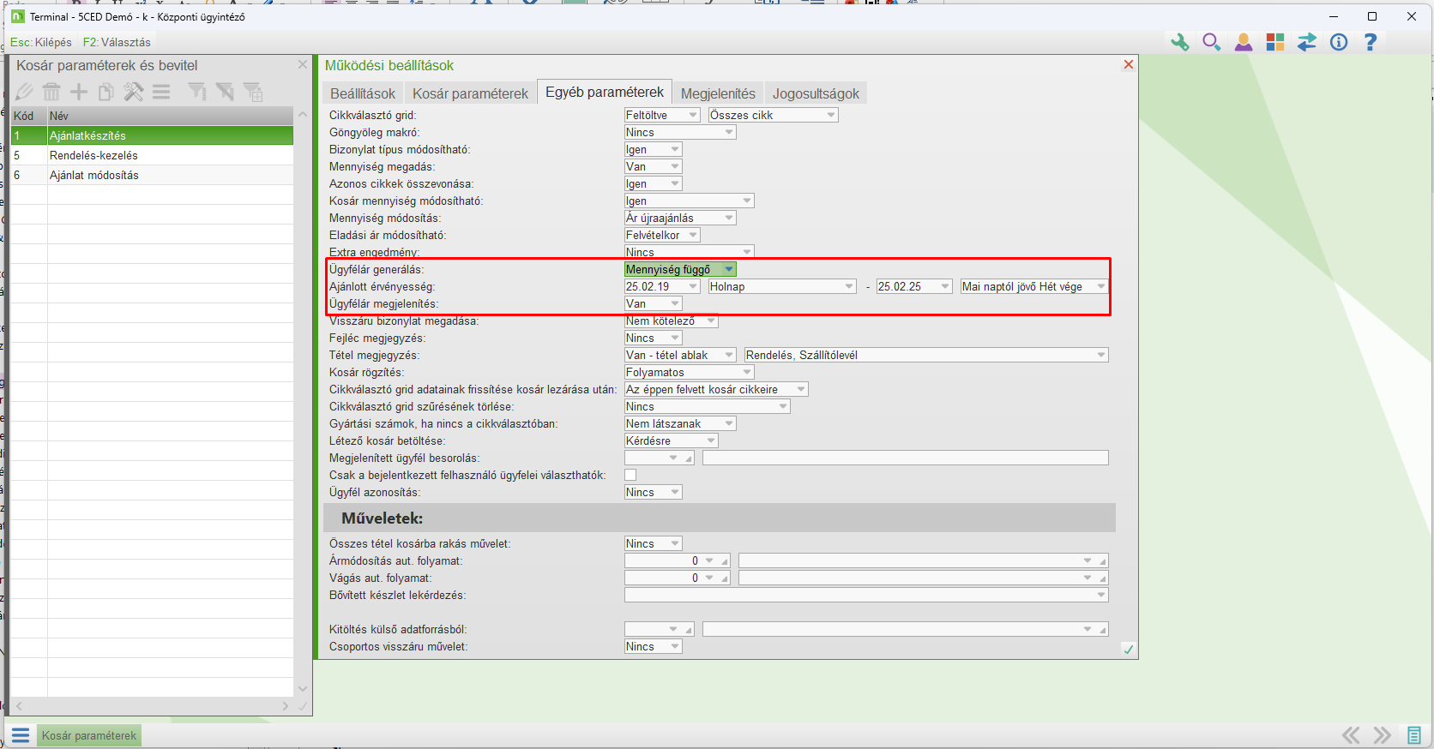
Task: Click the hammer and wrench tools icon
Action: click(134, 92)
